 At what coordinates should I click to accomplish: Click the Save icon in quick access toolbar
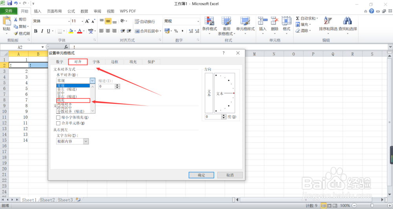pos(9,3)
